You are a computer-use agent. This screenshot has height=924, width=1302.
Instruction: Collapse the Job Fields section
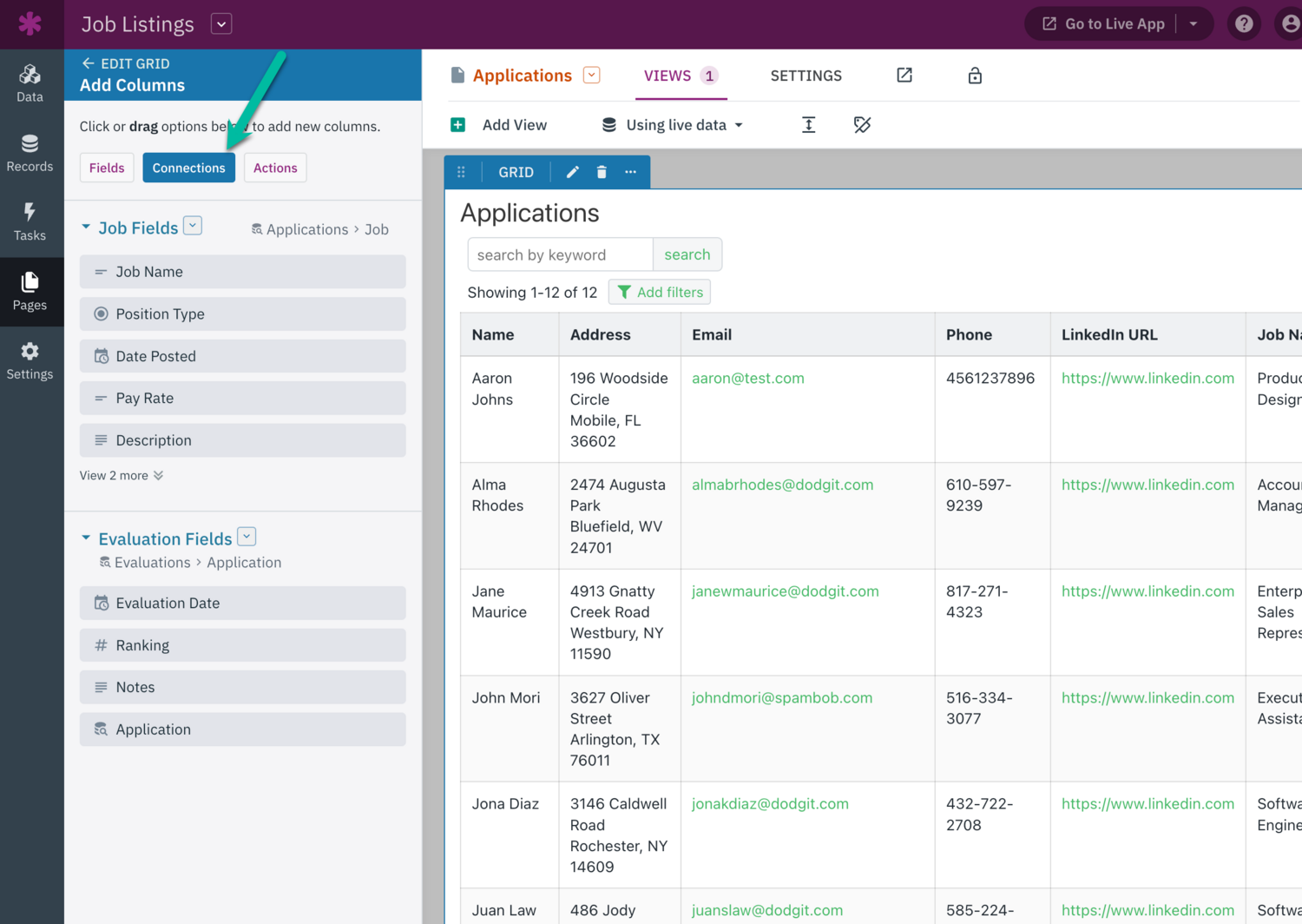[86, 228]
